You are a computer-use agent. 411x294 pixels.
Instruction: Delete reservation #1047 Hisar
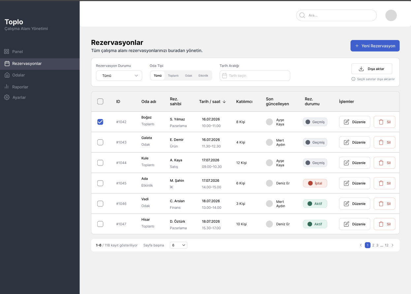tap(384, 224)
